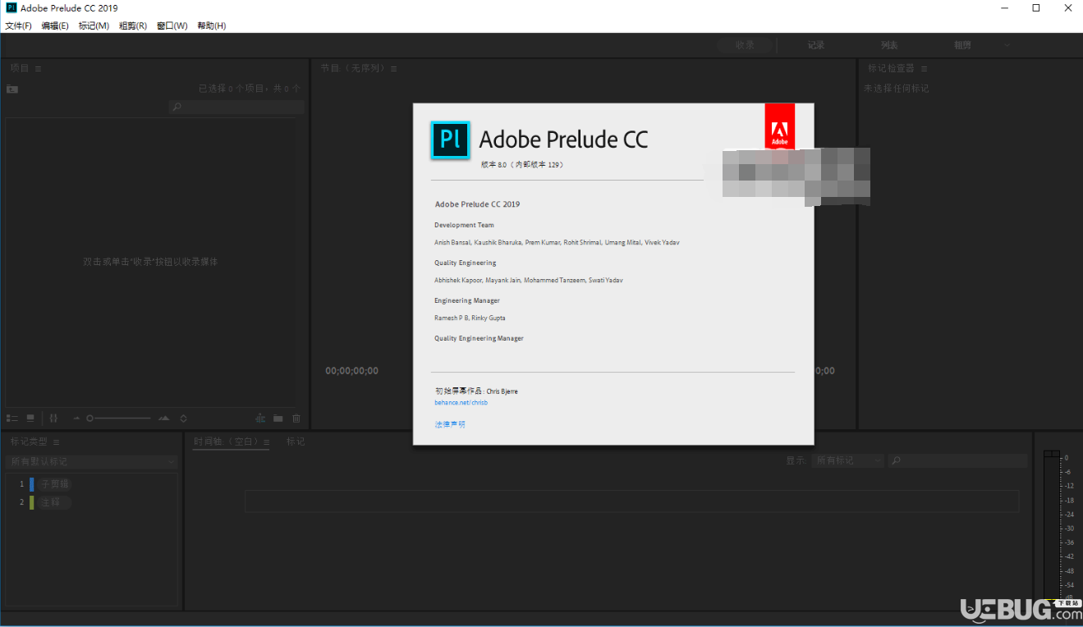Image resolution: width=1083 pixels, height=627 pixels.
Task: Open the 文件(F) menu
Action: (18, 25)
